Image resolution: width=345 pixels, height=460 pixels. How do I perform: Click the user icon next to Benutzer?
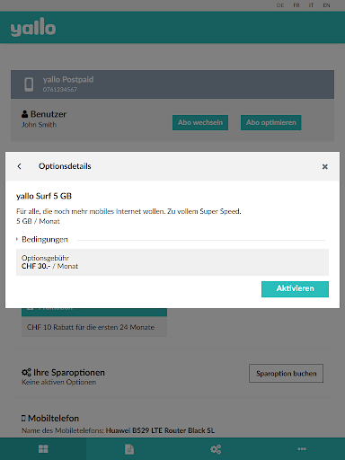25,114
